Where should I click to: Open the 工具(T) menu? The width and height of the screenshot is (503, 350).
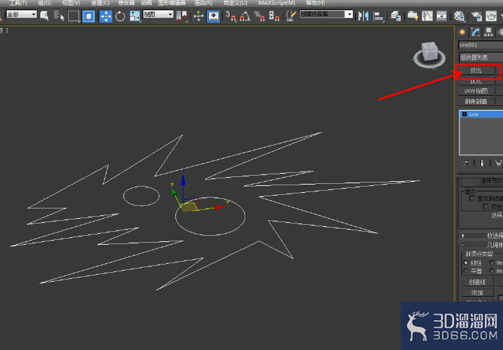[x=18, y=3]
